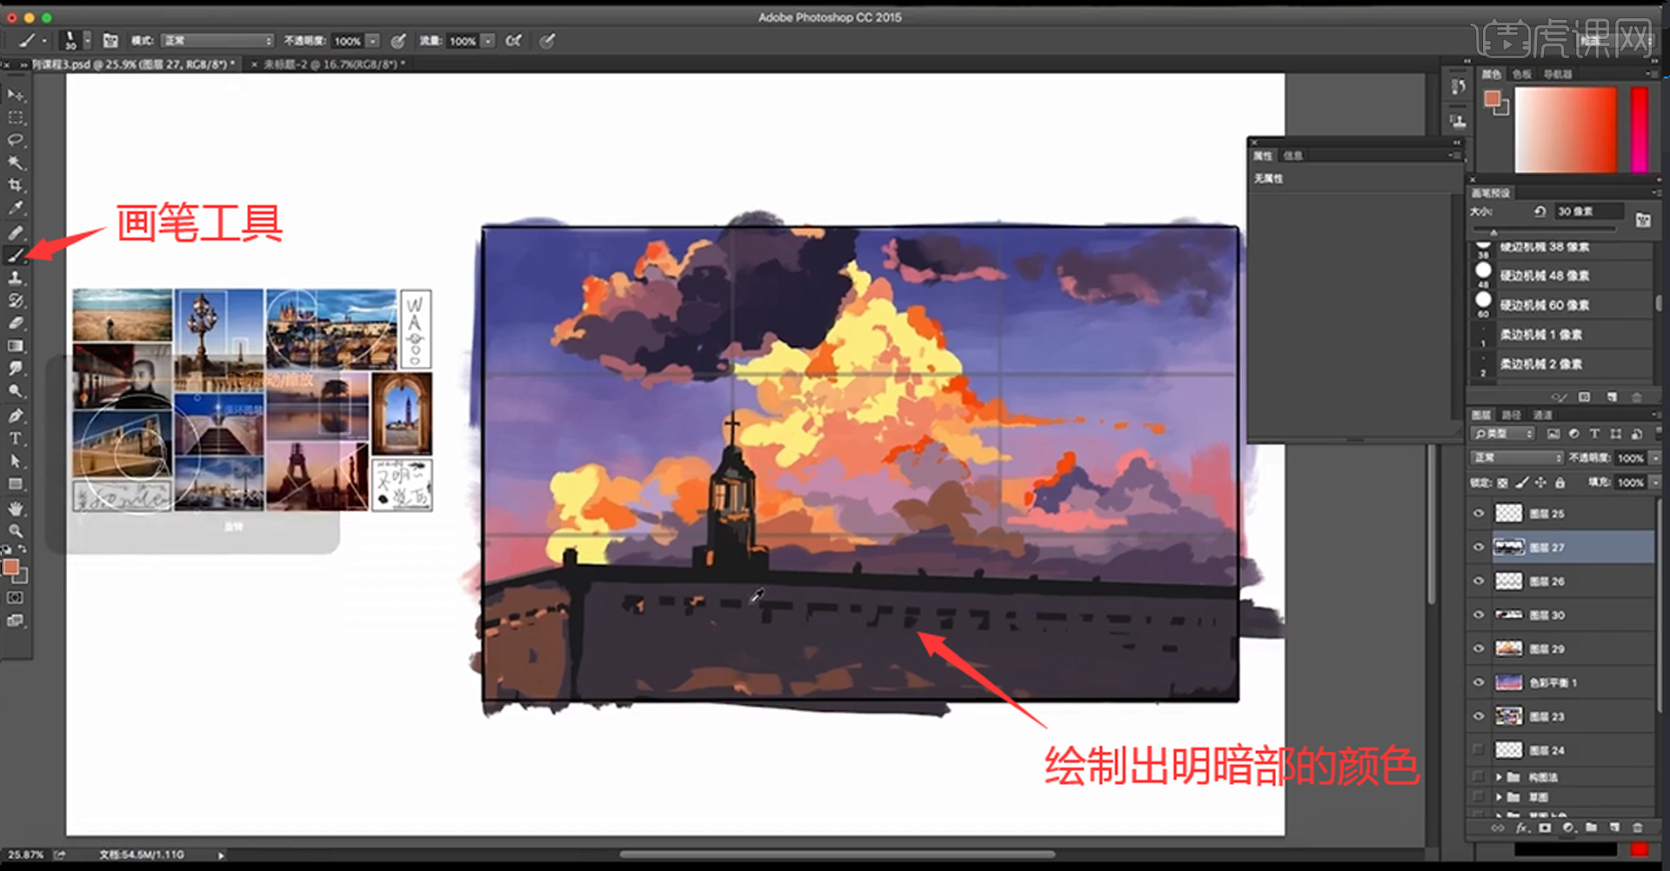Select the Horizontal Type tool
1670x871 pixels.
(x=16, y=438)
